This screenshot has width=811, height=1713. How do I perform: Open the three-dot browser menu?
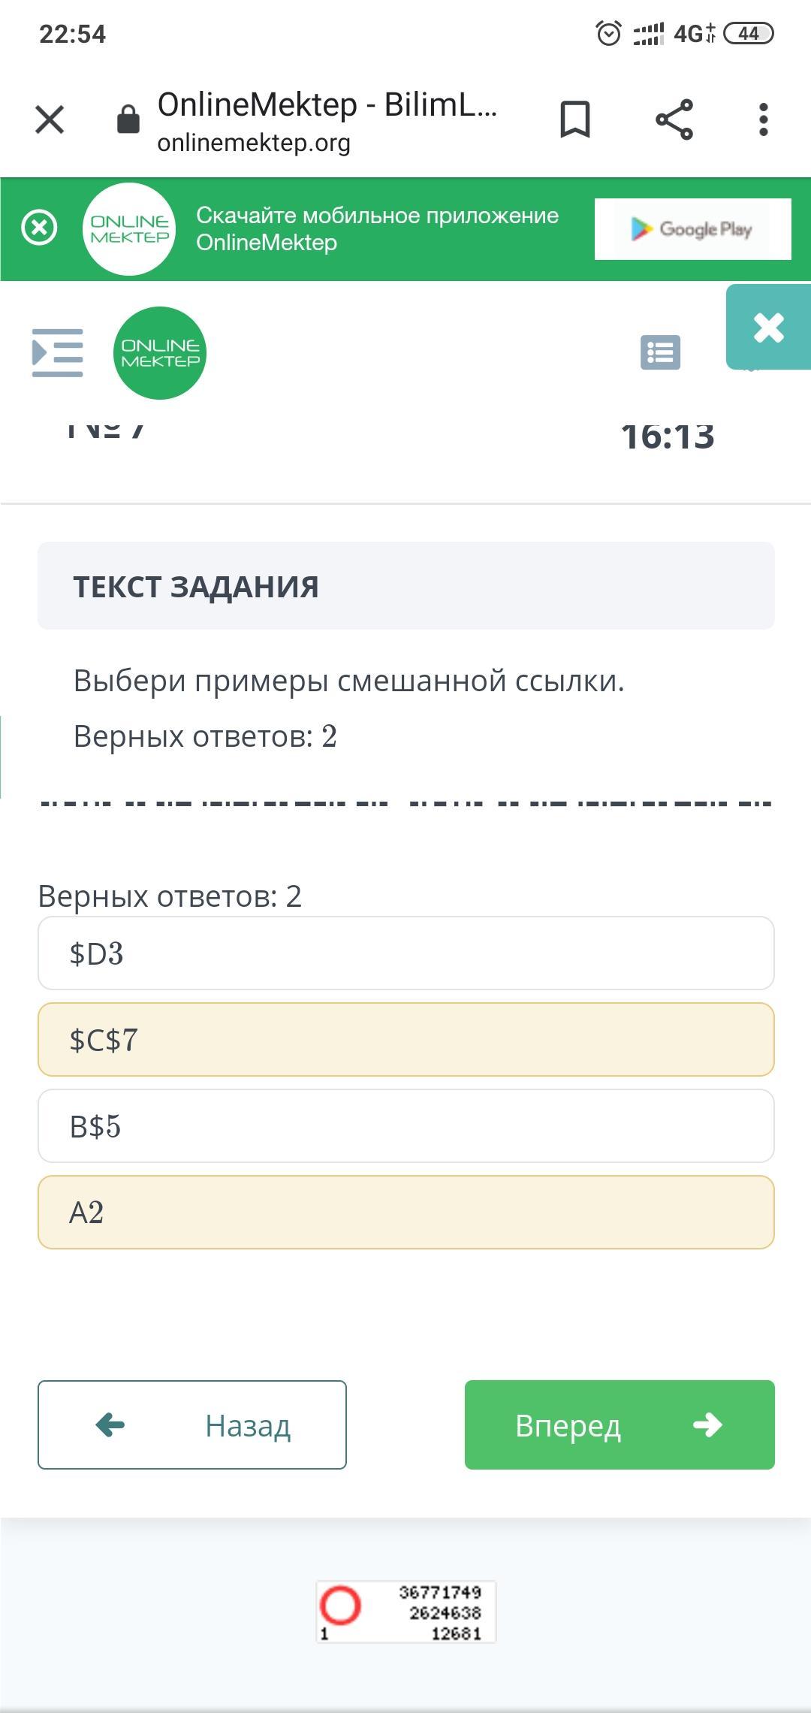coord(763,119)
